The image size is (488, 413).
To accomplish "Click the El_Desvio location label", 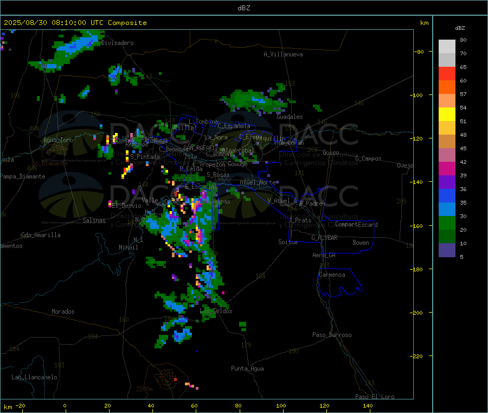I will 127,206.
